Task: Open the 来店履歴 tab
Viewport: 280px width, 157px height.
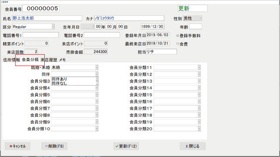Action: (49, 60)
